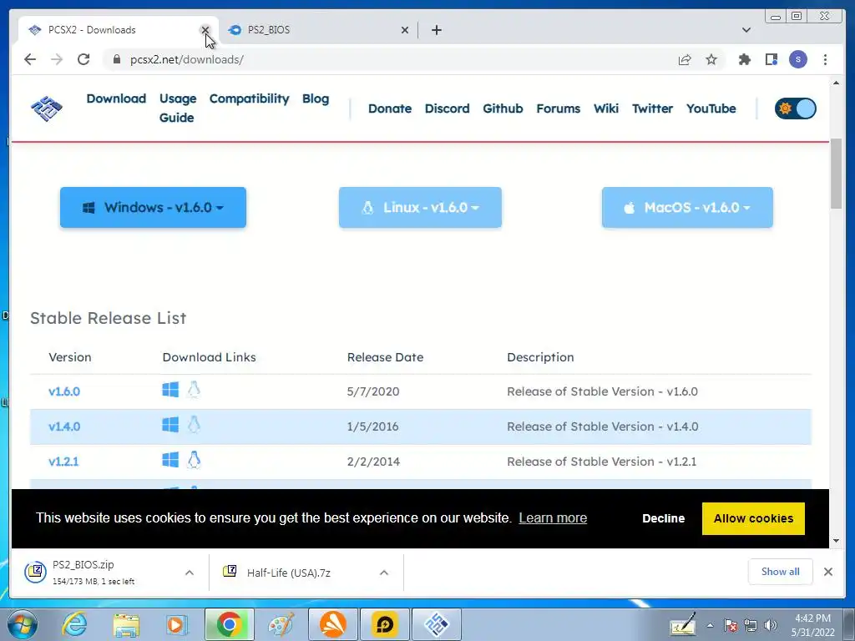The image size is (855, 641).
Task: Click scrollbar down arrow
Action: click(836, 541)
